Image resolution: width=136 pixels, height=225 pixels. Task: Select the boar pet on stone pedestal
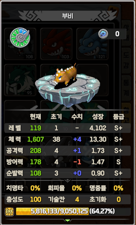tap(67, 85)
